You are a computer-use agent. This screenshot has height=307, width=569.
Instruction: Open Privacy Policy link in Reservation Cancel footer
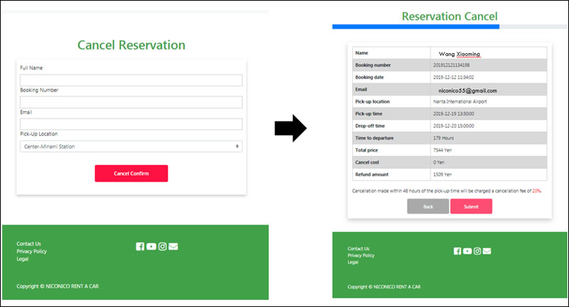click(x=361, y=255)
